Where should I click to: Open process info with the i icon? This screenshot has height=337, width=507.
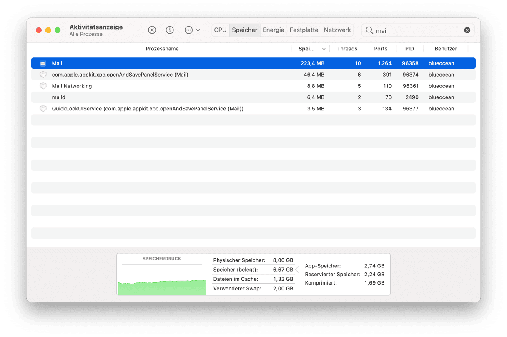click(170, 30)
